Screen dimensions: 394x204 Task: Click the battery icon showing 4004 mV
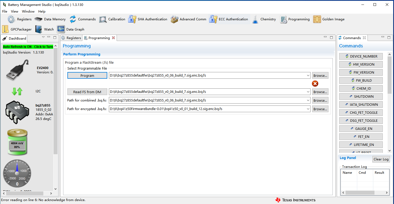pyautogui.click(x=17, y=142)
